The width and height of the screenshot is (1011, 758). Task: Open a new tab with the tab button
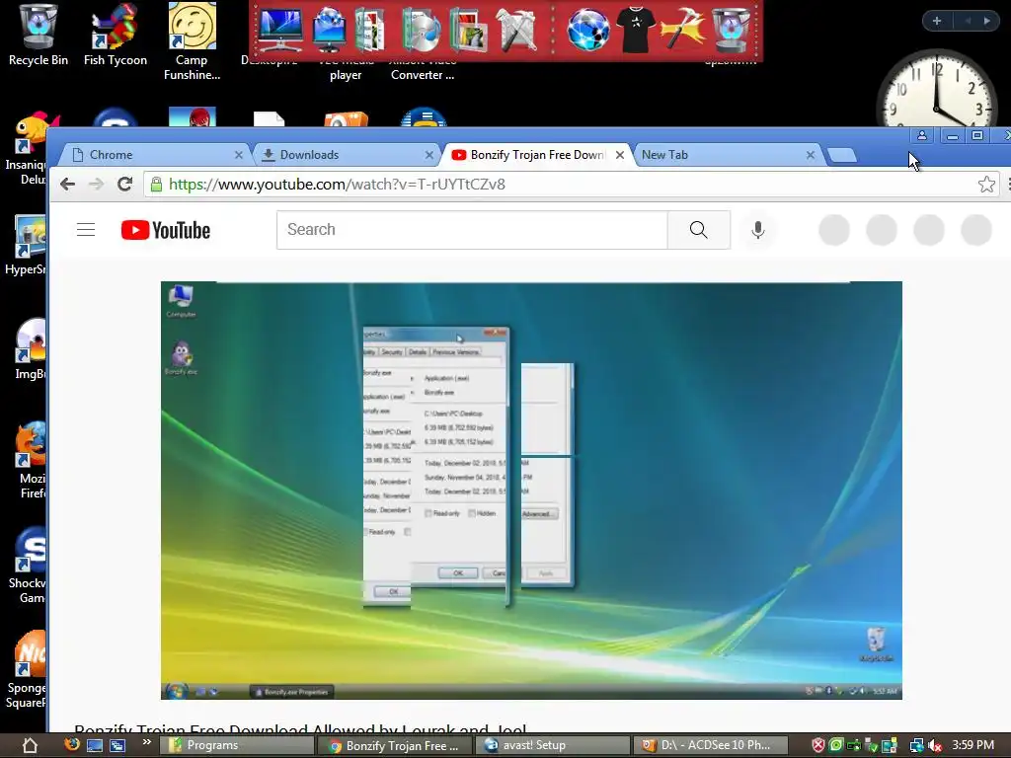coord(841,155)
